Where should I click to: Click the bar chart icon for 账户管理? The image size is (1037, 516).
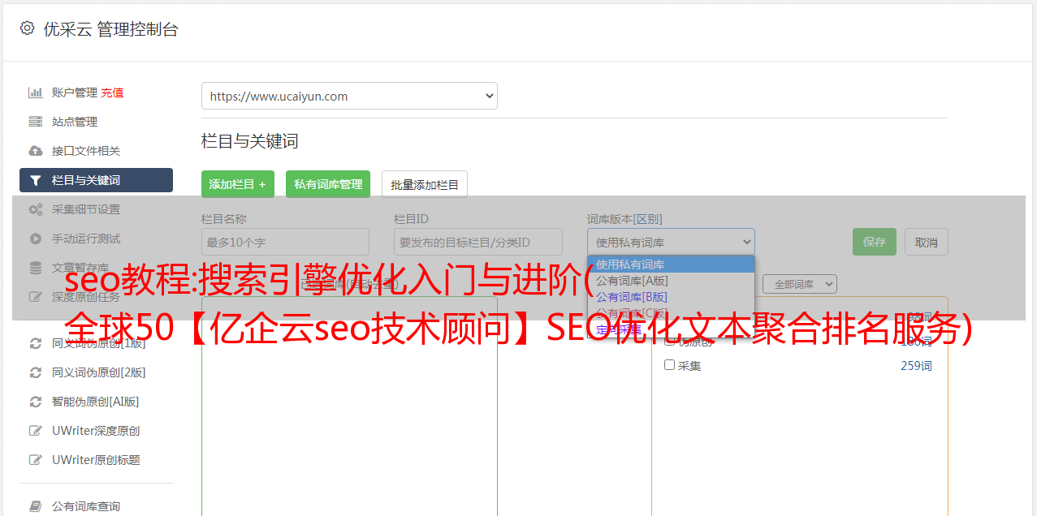pos(36,92)
